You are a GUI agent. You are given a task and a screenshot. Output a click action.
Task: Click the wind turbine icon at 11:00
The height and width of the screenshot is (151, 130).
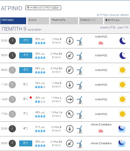pos(80,85)
